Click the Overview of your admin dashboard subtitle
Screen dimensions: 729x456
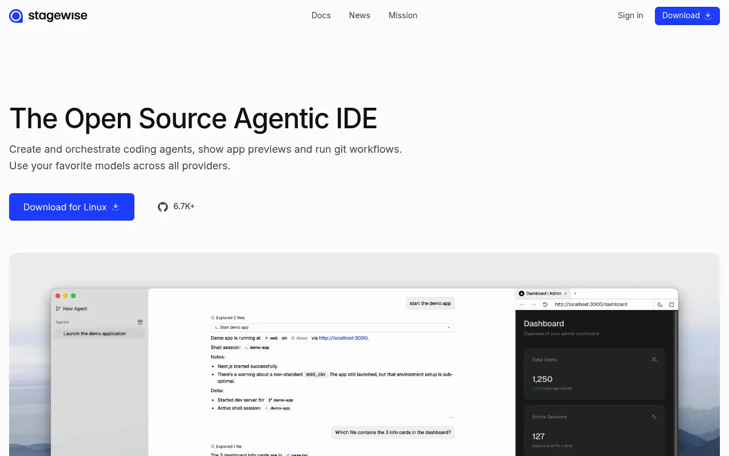pyautogui.click(x=561, y=333)
